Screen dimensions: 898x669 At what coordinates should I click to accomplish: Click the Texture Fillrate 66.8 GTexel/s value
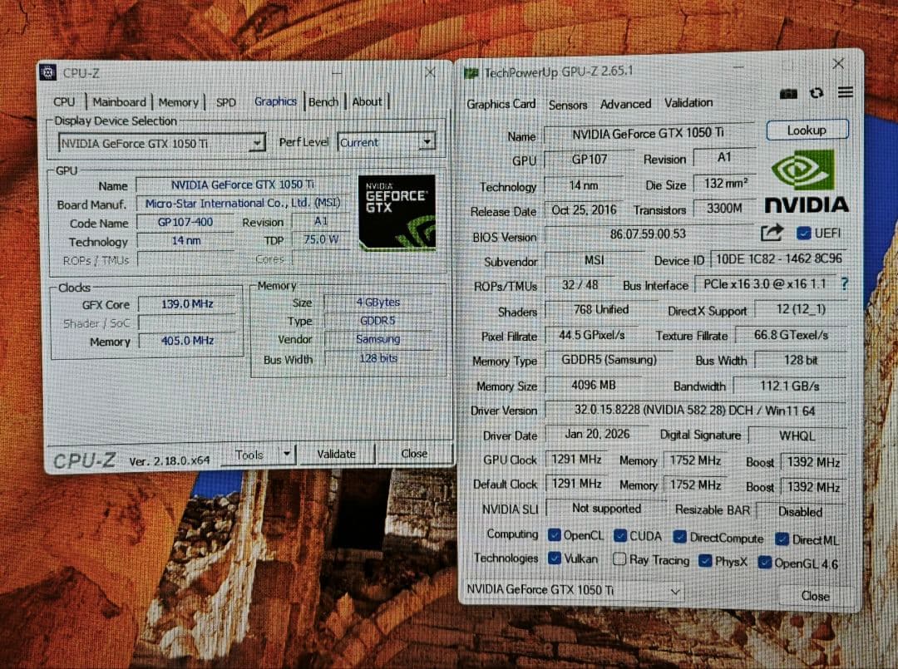click(791, 335)
